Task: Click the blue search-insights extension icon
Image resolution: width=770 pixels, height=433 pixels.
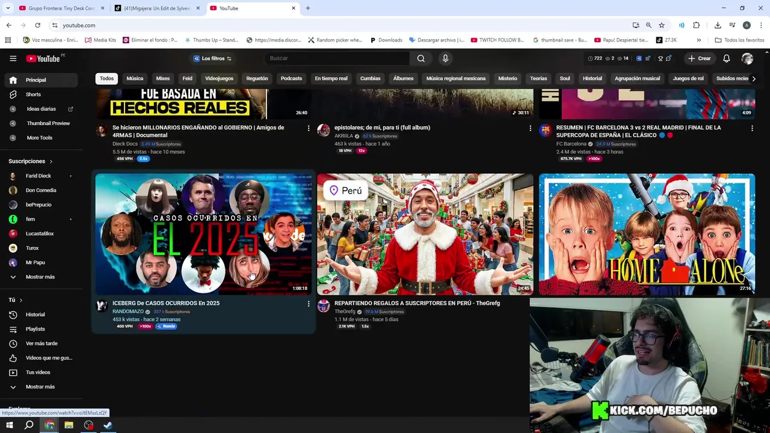Action: 639,58
